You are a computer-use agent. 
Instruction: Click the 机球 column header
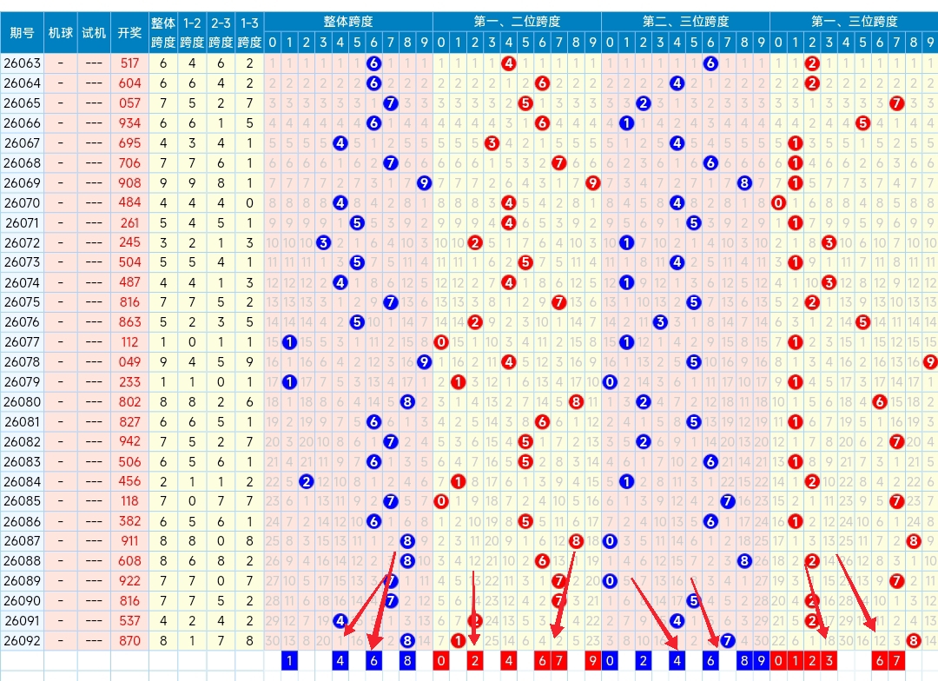click(61, 32)
